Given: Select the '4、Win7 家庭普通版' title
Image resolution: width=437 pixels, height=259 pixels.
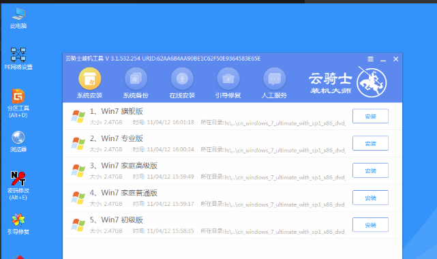Looking at the screenshot, I should tap(123, 193).
